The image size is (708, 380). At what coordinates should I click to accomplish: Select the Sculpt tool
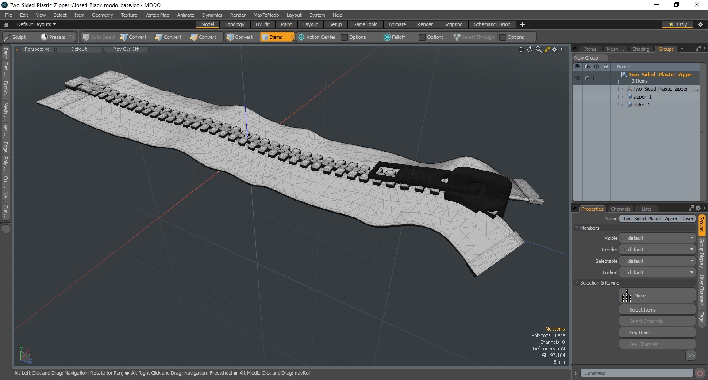coord(19,37)
